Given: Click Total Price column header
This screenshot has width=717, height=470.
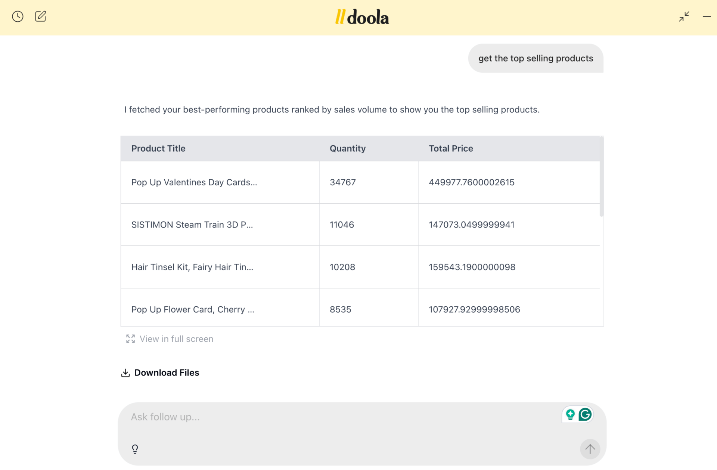Looking at the screenshot, I should 451,148.
